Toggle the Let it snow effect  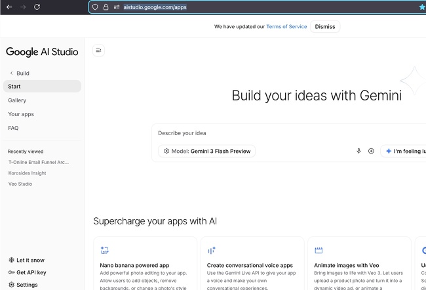tap(27, 260)
